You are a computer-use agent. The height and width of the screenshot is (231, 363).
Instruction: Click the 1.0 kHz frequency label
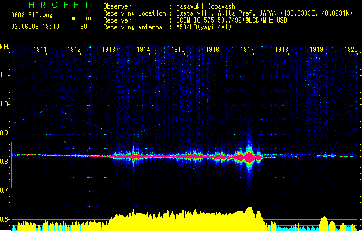tap(5, 104)
